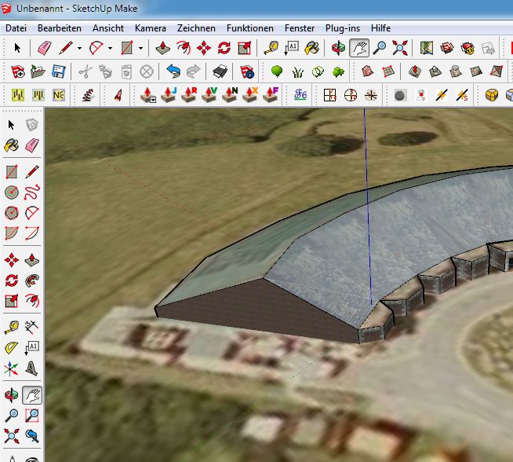This screenshot has width=513, height=462.
Task: Activate the Orbit tool in top toolbar
Action: [x=339, y=48]
